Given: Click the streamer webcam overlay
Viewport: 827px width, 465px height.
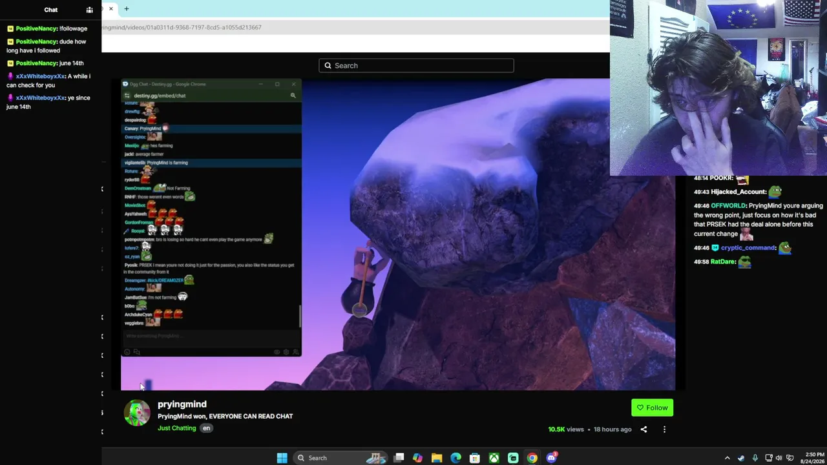Looking at the screenshot, I should (x=718, y=88).
